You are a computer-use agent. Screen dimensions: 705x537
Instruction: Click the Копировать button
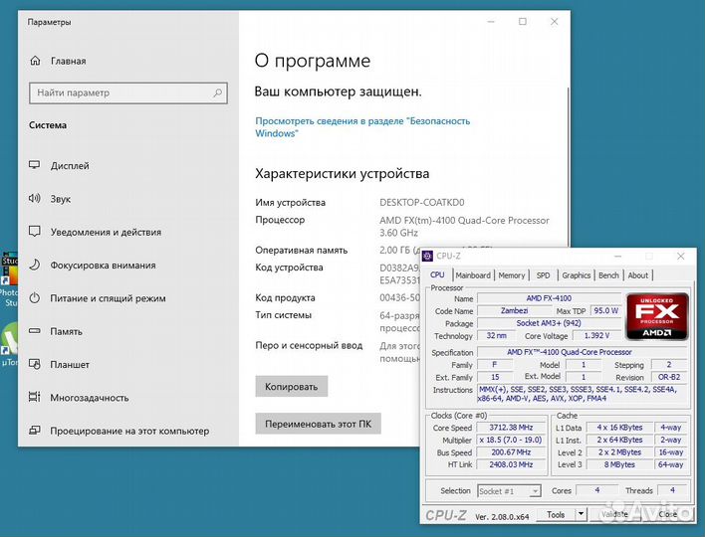[x=292, y=387]
